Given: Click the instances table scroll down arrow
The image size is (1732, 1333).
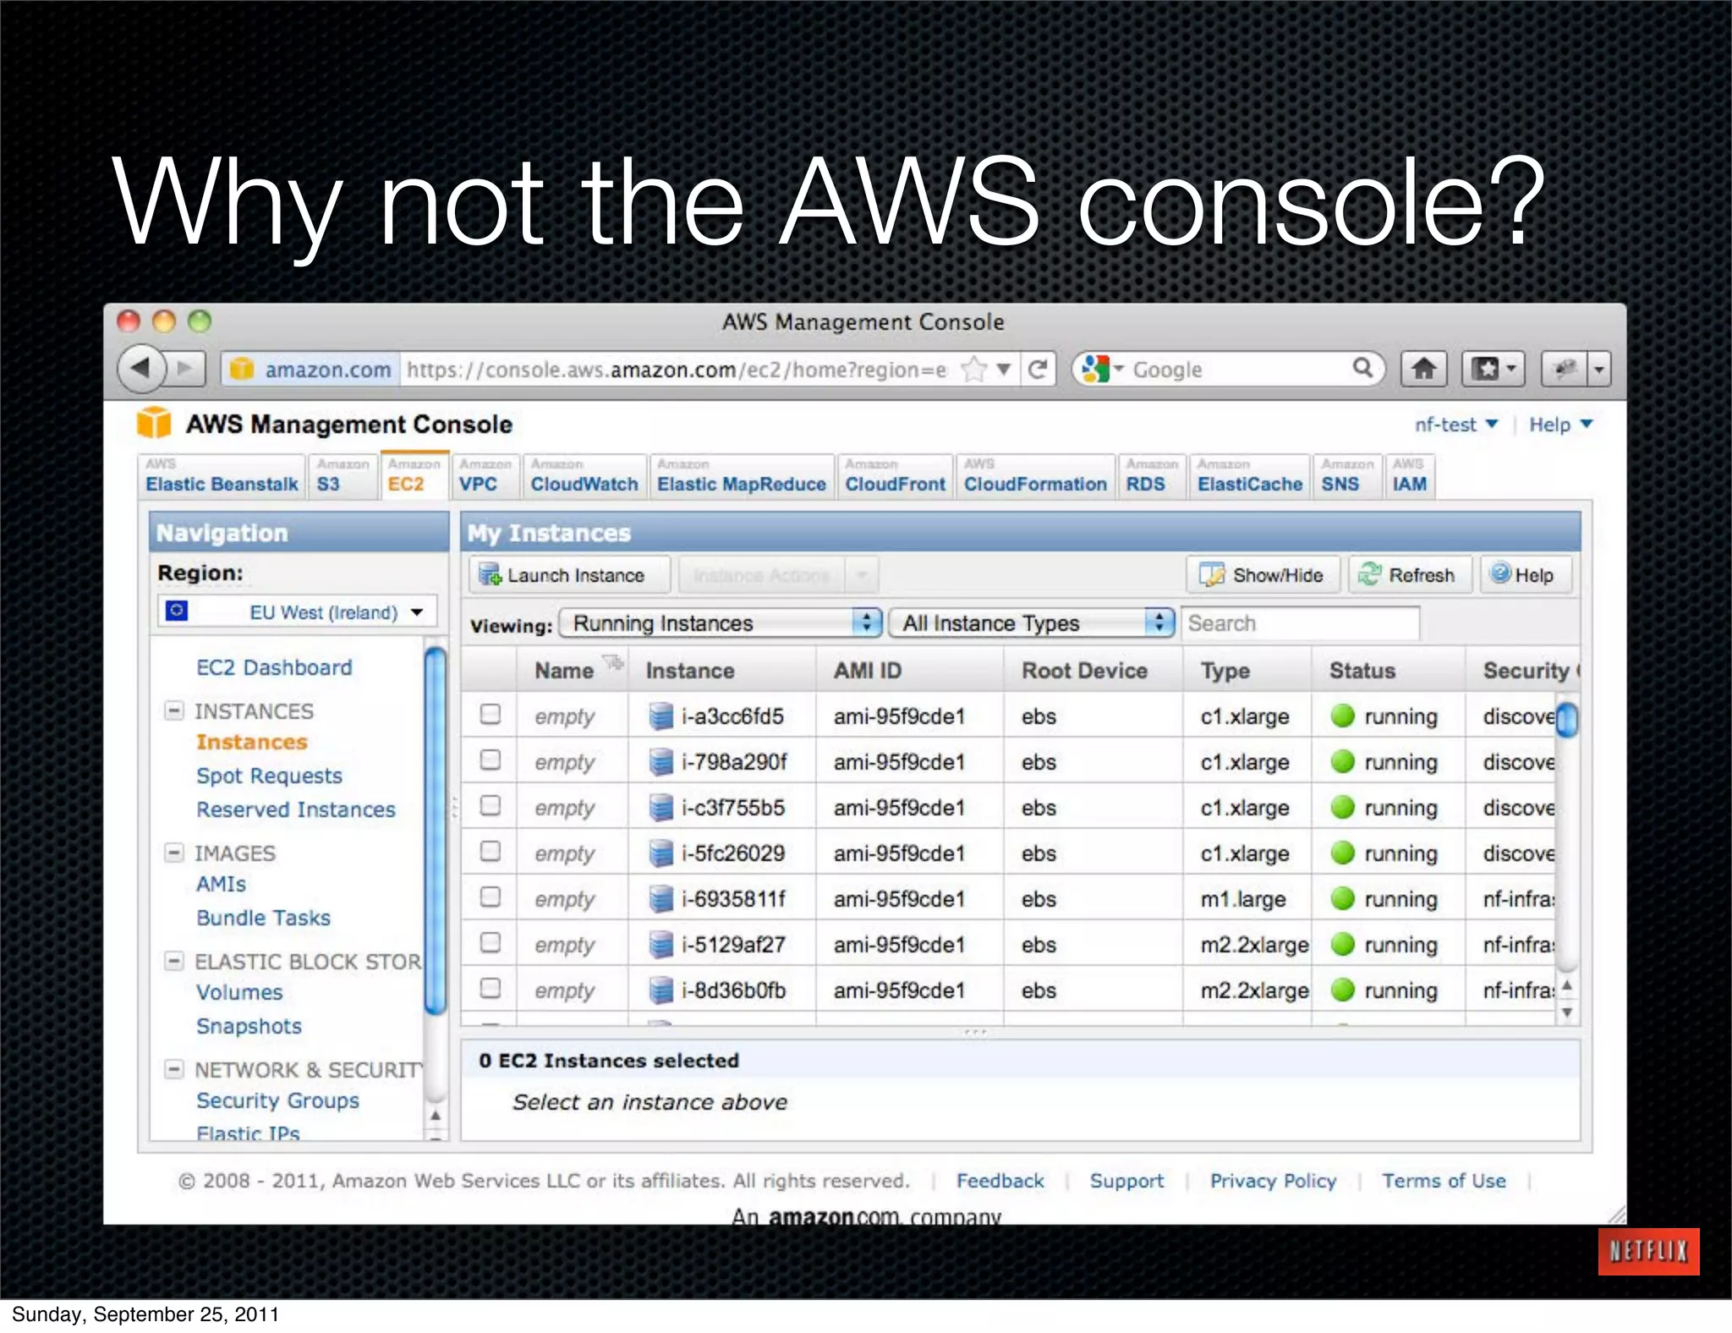Looking at the screenshot, I should point(1567,1012).
